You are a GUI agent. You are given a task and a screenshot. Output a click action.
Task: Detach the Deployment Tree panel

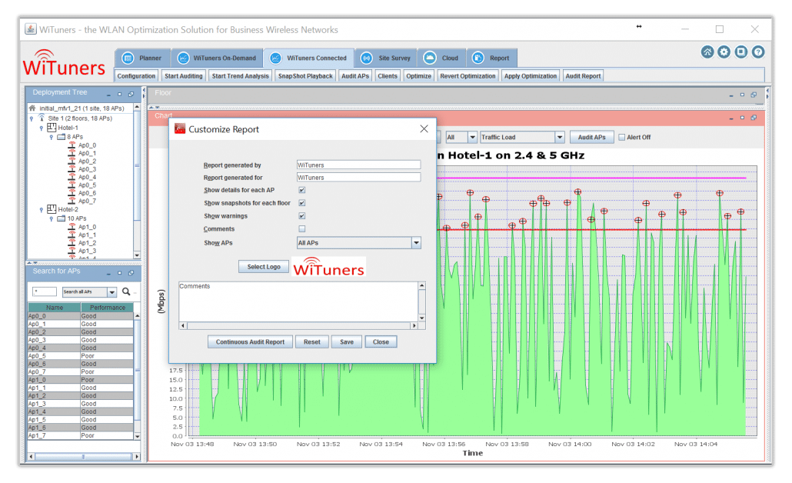tap(131, 94)
